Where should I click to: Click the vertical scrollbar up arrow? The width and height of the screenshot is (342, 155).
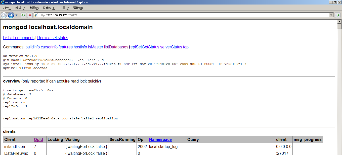[339, 22]
